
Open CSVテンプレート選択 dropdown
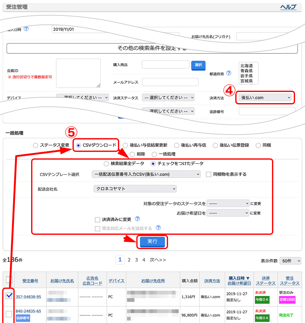146,174
